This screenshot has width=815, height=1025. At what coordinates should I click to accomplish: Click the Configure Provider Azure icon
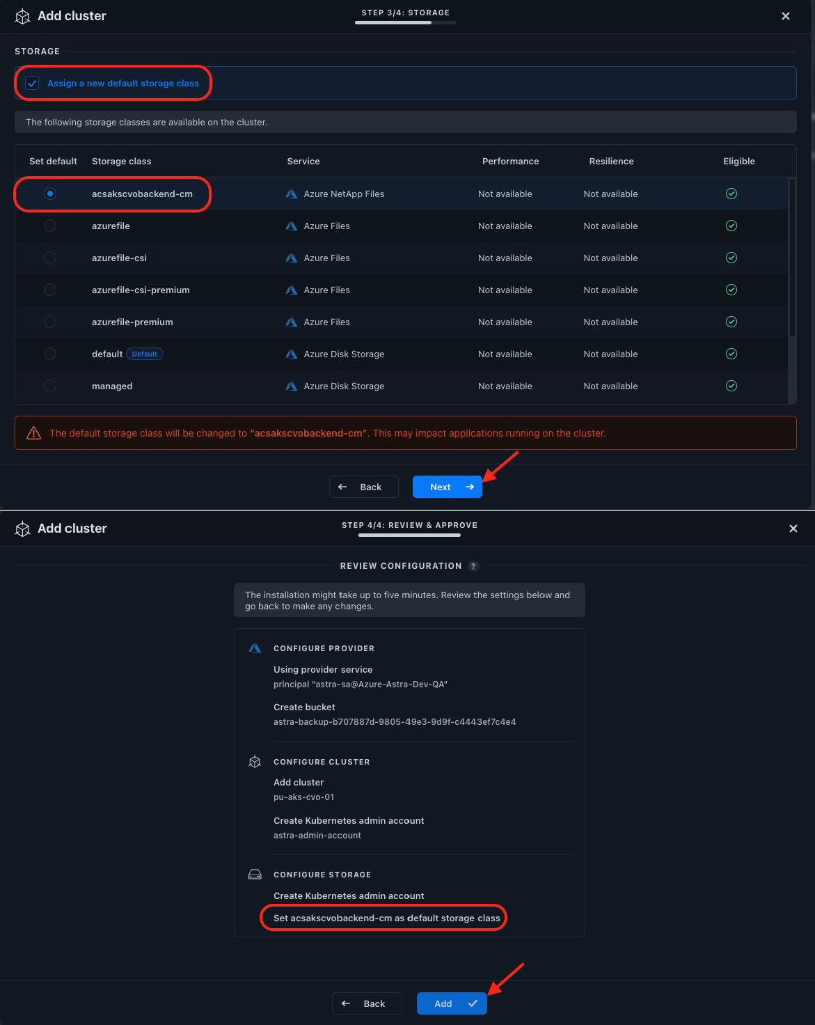pos(255,648)
